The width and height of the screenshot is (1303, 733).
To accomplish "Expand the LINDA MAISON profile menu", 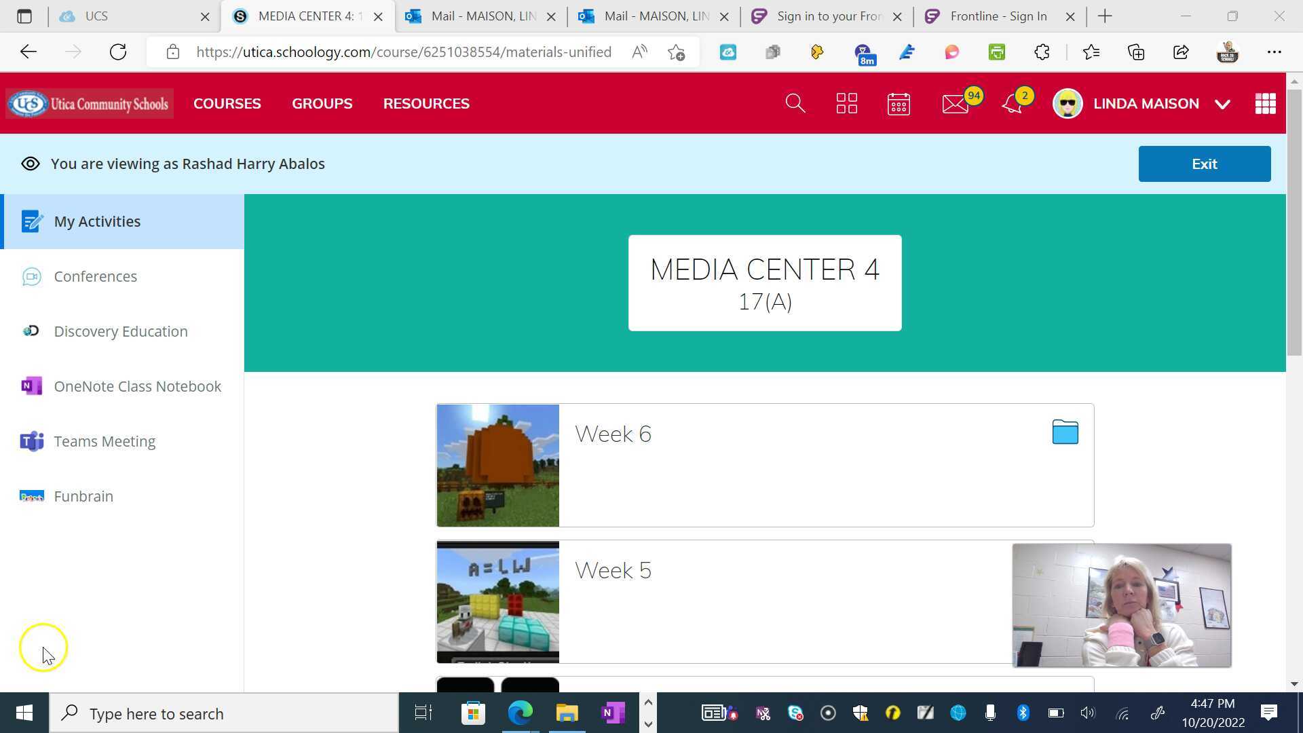I will 1144,103.
